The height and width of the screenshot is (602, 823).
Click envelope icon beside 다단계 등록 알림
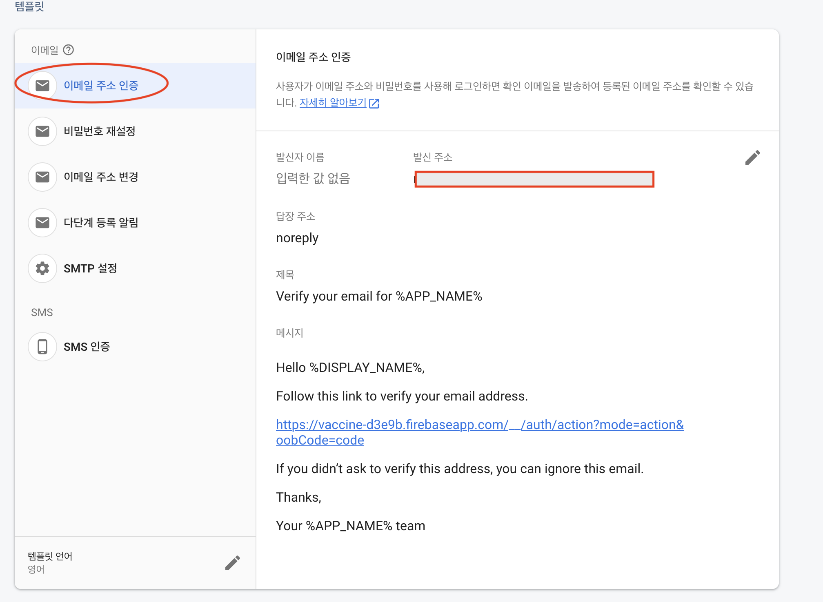[42, 223]
